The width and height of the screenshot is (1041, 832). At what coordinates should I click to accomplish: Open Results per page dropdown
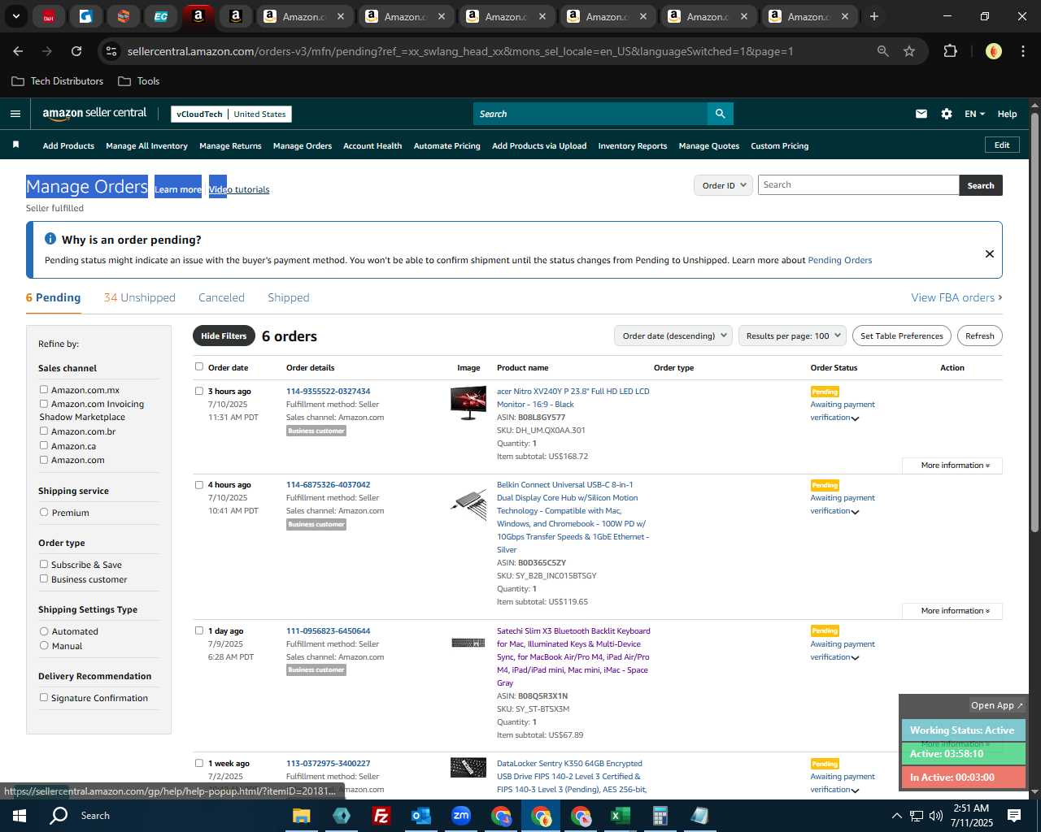click(793, 336)
